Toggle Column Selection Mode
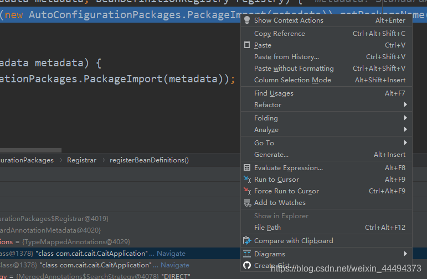Image resolution: width=427 pixels, height=279 pixels. pyautogui.click(x=326, y=80)
